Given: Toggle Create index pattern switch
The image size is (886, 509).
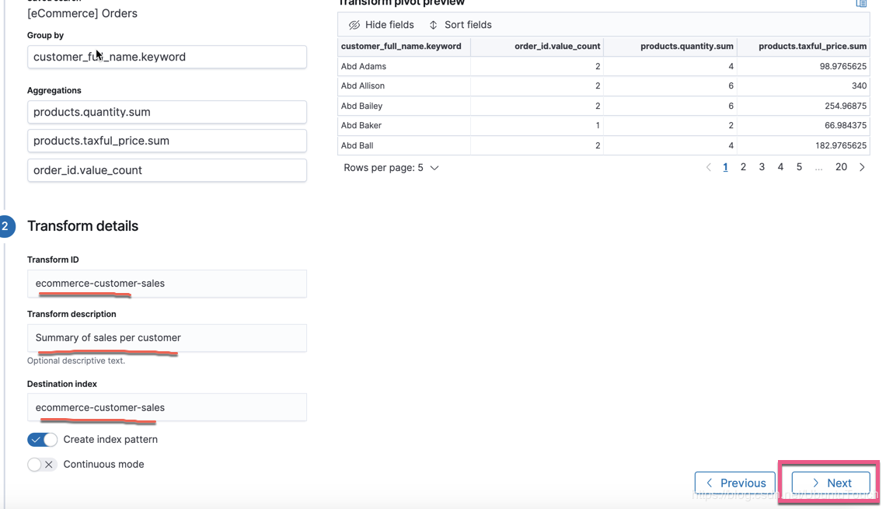Looking at the screenshot, I should (43, 440).
